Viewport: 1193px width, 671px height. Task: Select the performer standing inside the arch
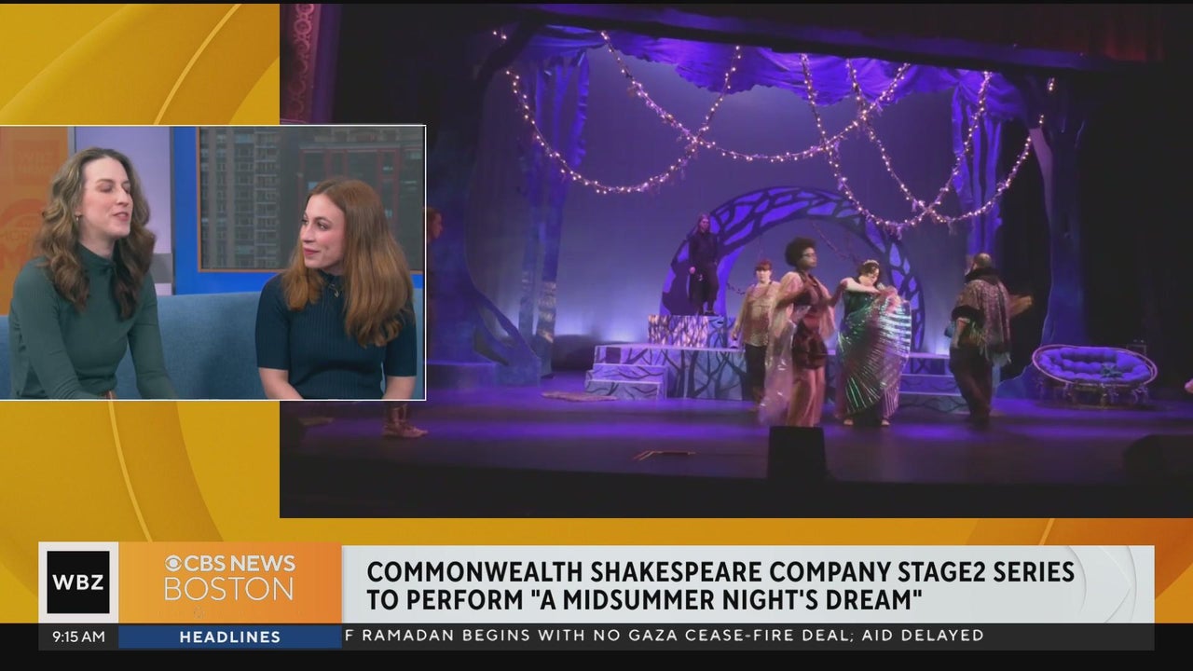(702, 264)
